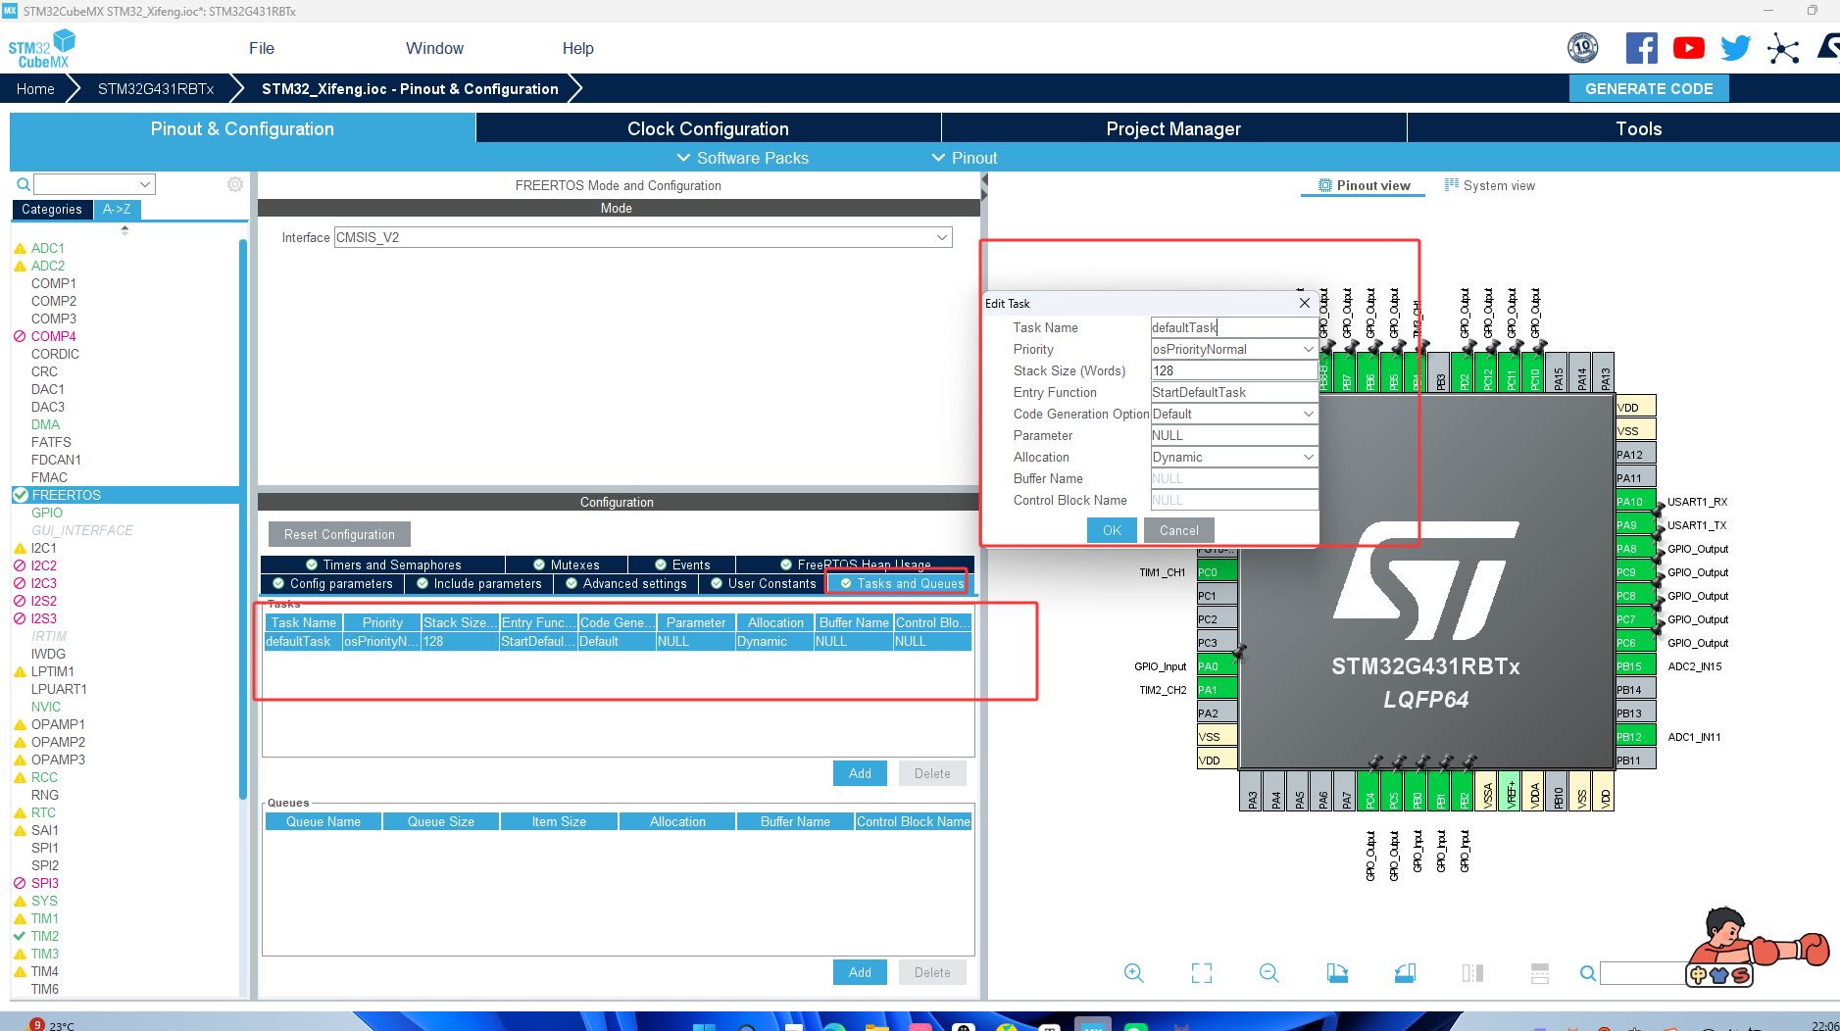Click the horizontal split layout icon in the pinout toolbar
Viewport: 1840px width, 1031px height.
coord(1540,972)
